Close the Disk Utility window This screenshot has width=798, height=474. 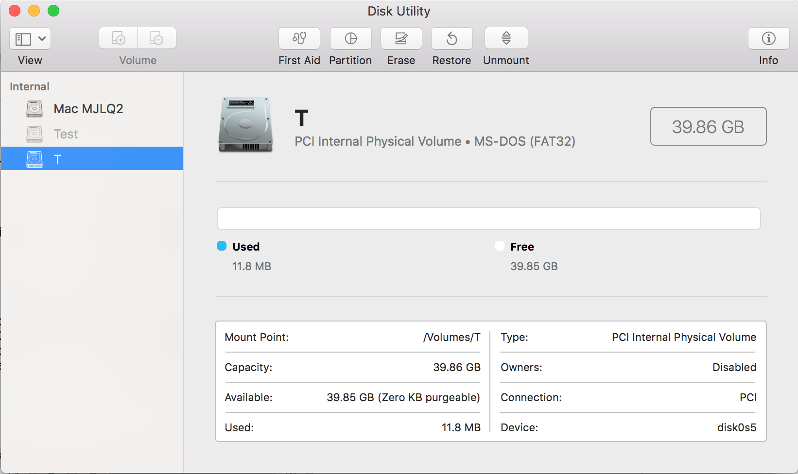point(15,11)
